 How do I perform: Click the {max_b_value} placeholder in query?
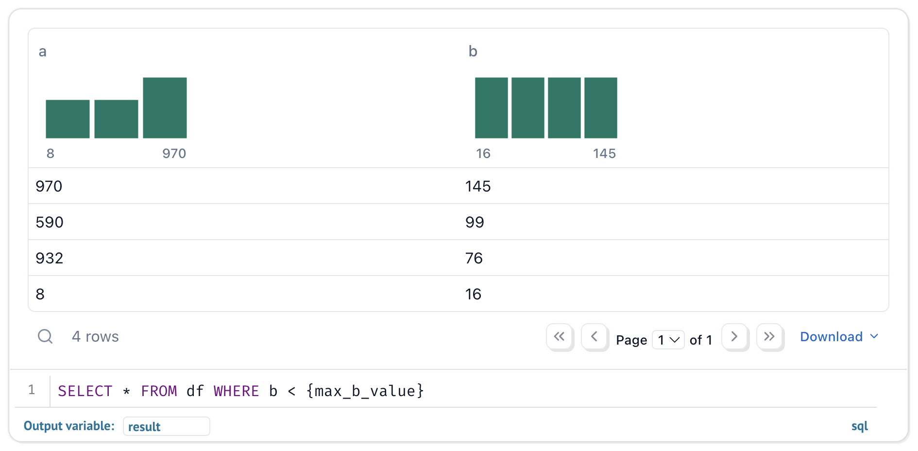tap(365, 391)
